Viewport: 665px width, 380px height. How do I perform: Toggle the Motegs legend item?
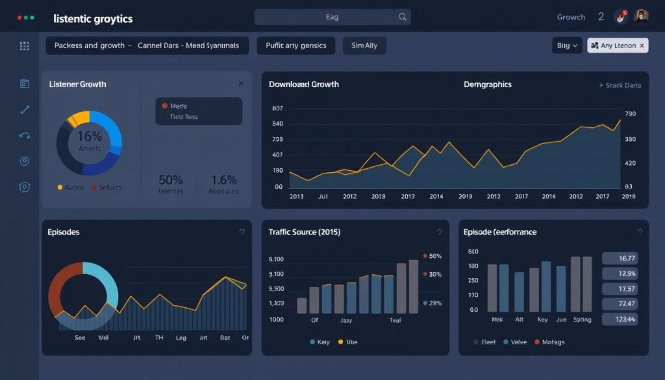pyautogui.click(x=549, y=342)
